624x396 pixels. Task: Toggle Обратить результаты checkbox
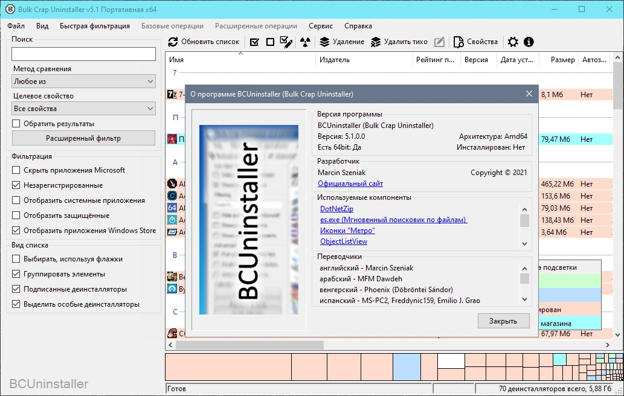pos(16,124)
